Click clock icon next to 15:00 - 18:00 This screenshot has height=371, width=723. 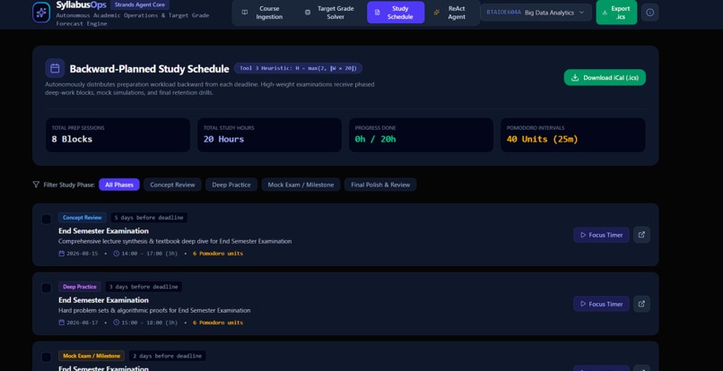click(x=117, y=323)
